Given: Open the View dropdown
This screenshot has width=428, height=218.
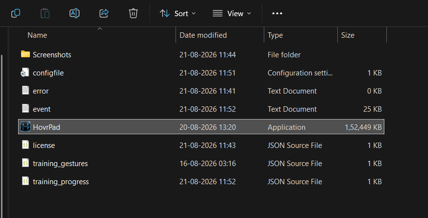Looking at the screenshot, I should (232, 13).
